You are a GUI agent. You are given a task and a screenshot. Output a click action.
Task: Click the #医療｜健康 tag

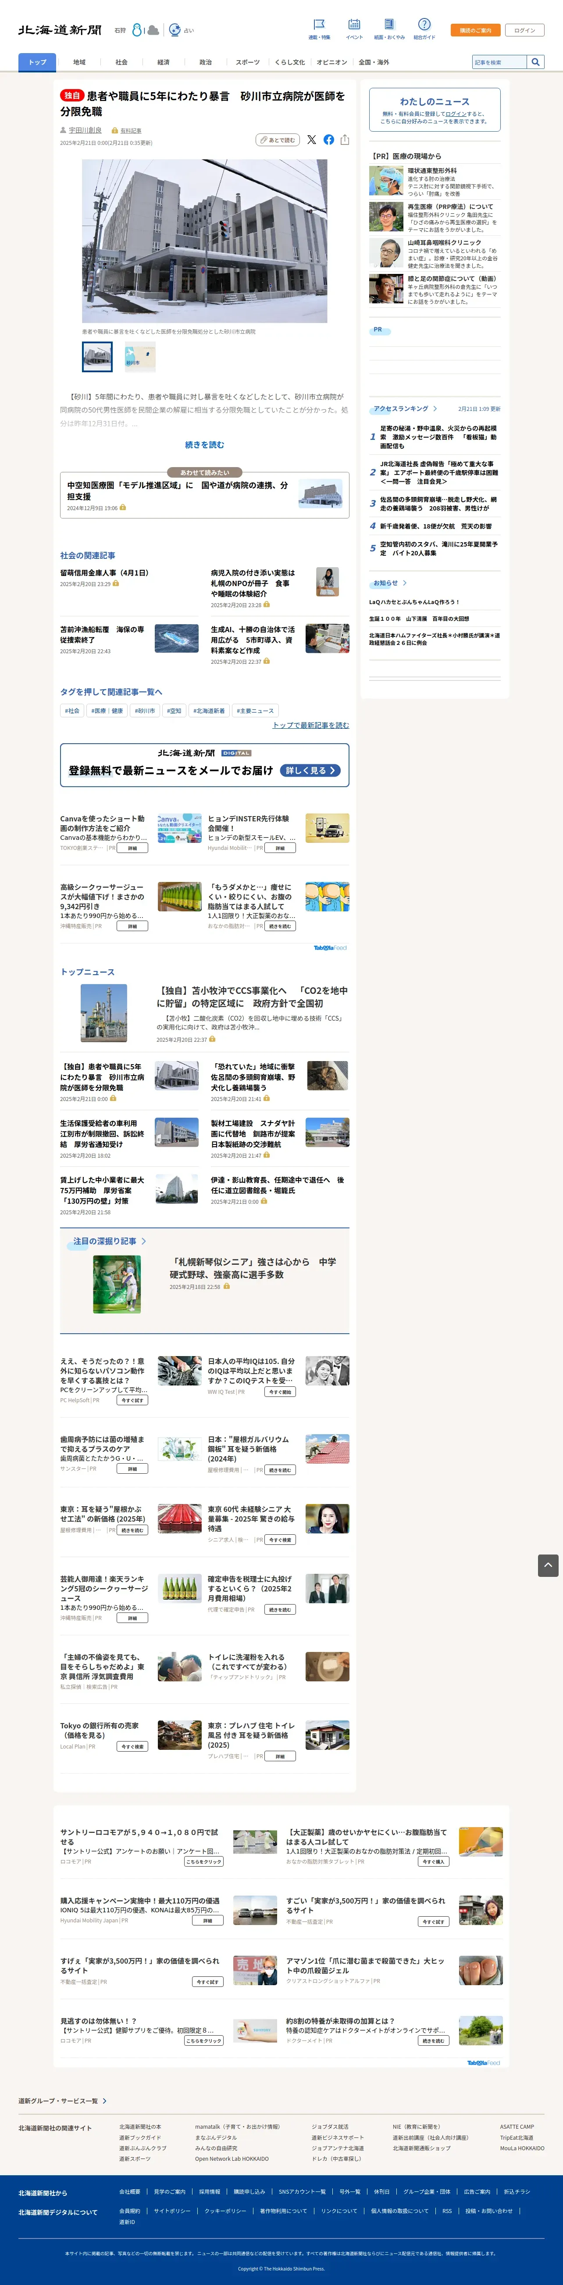pos(107,710)
